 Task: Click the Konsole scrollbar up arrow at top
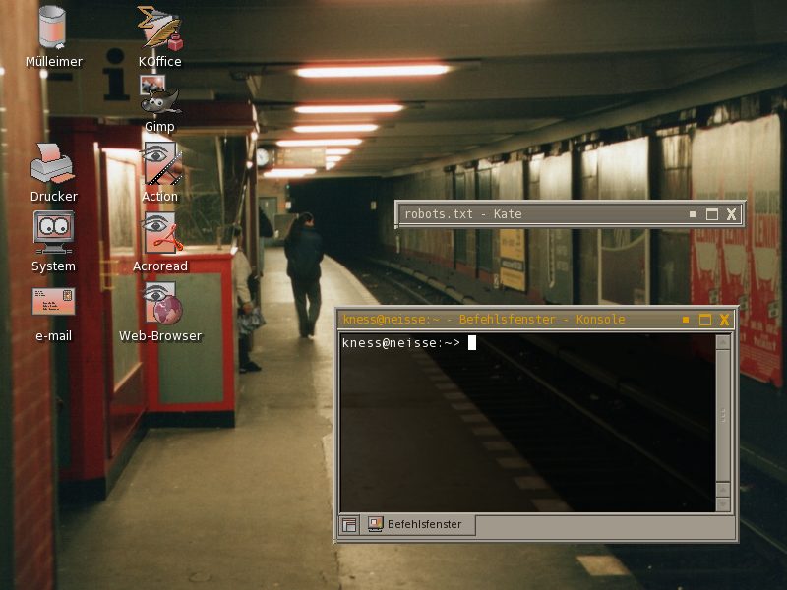(x=723, y=342)
